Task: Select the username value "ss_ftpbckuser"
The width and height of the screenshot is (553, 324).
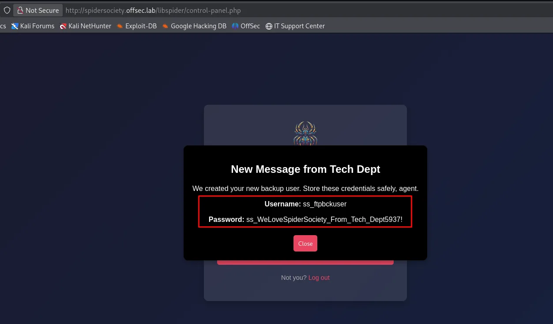Action: point(325,204)
